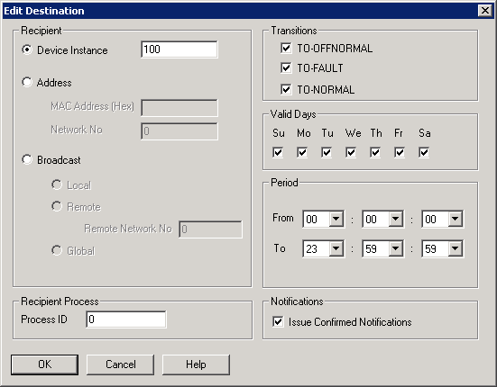497x387 pixels.
Task: Click the Device Instance input field
Action: click(x=179, y=49)
